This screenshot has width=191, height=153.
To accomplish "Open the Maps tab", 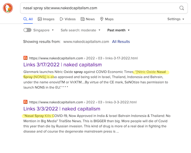I will (x=107, y=19).
